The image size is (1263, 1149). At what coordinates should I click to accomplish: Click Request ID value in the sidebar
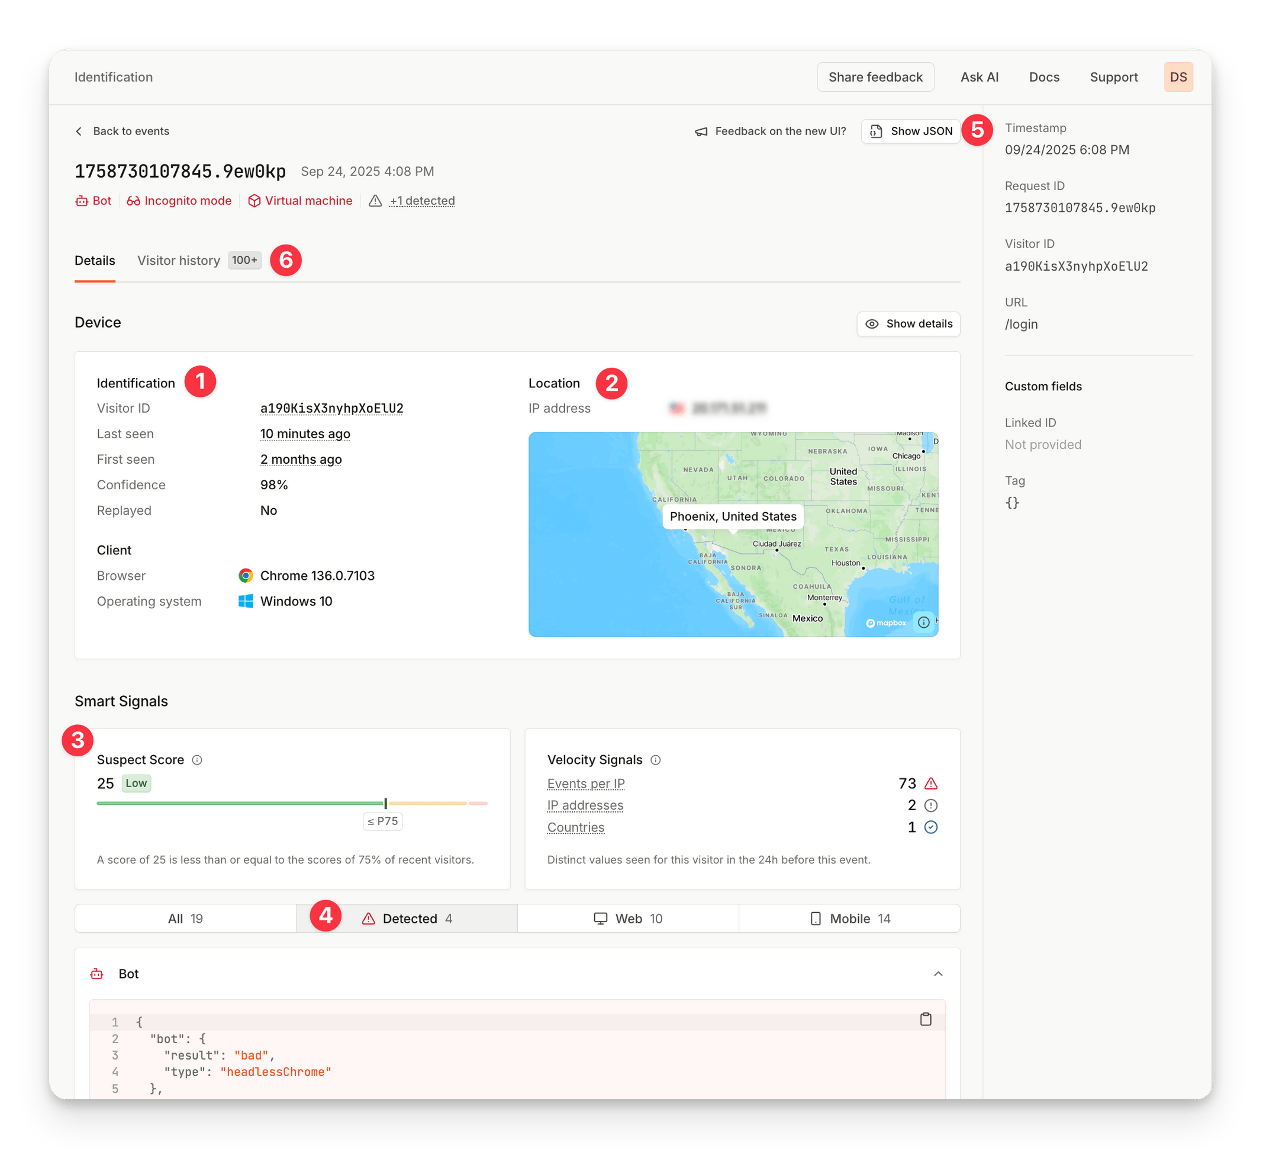1080,208
